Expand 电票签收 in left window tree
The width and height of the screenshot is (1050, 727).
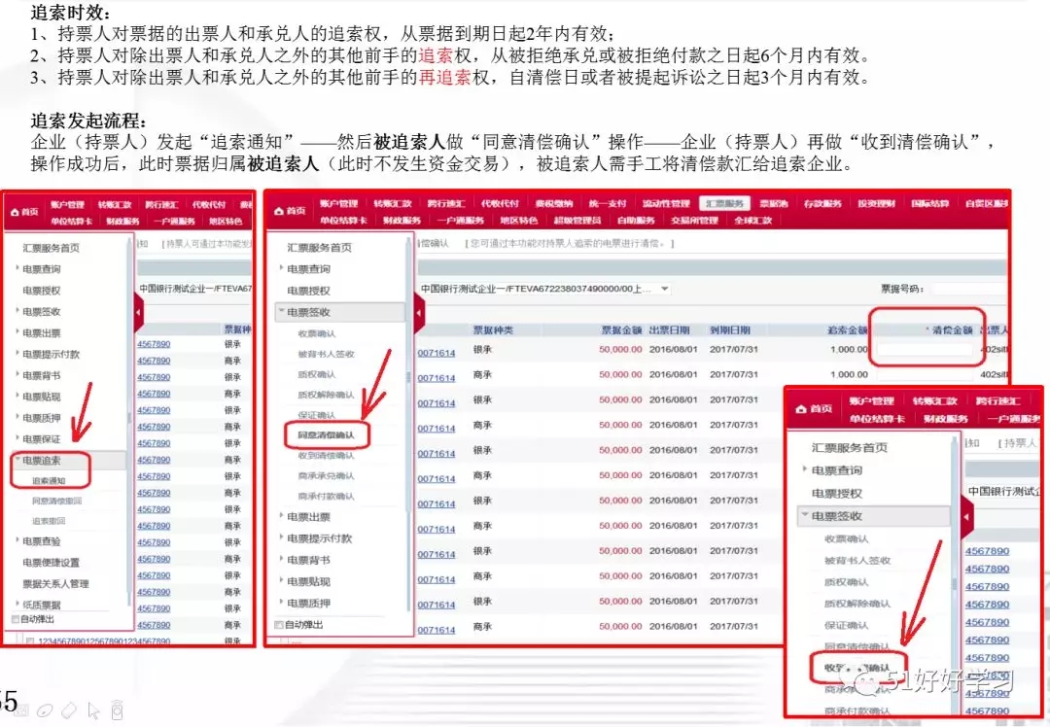(17, 311)
